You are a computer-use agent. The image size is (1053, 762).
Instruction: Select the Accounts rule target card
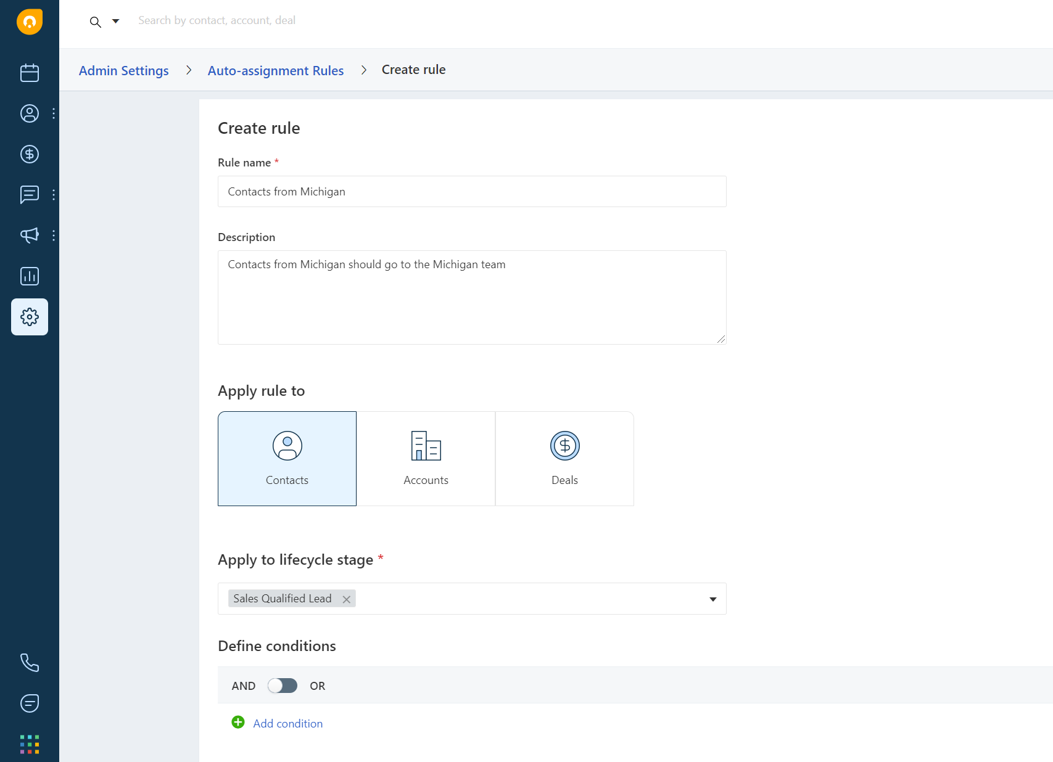(x=426, y=459)
